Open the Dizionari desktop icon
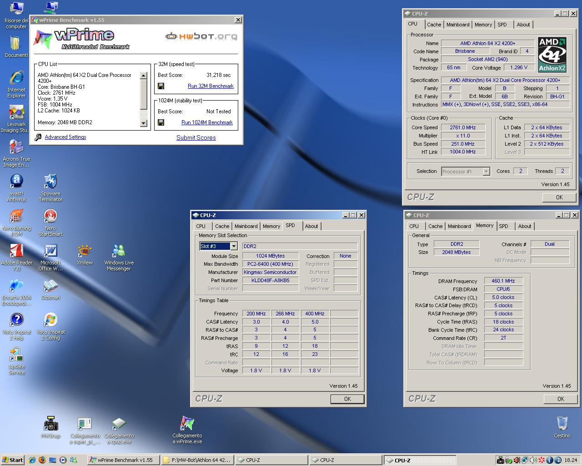The height and width of the screenshot is (466, 582). (x=50, y=289)
